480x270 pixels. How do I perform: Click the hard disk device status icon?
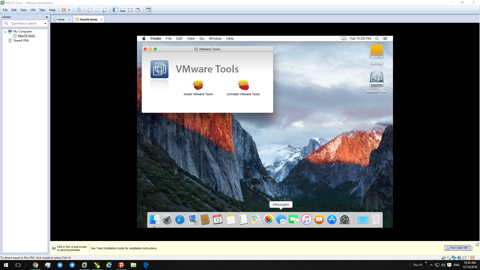click(443, 258)
